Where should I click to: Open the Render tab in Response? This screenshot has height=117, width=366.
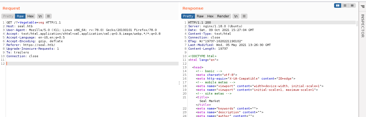(223, 16)
